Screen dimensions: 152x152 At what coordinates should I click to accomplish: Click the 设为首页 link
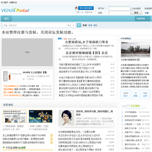[4, 3]
